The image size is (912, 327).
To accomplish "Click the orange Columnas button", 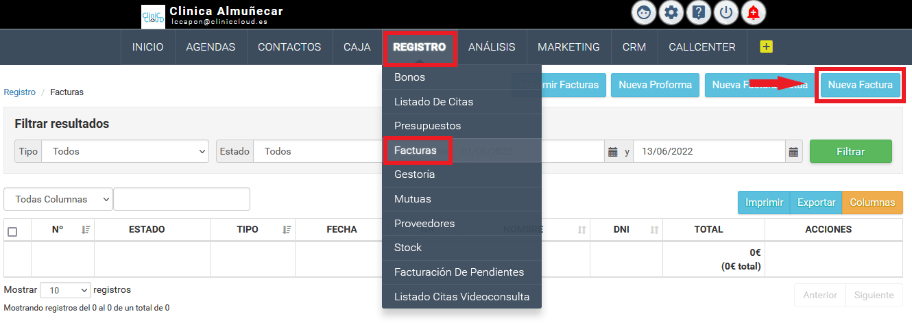I will (872, 202).
